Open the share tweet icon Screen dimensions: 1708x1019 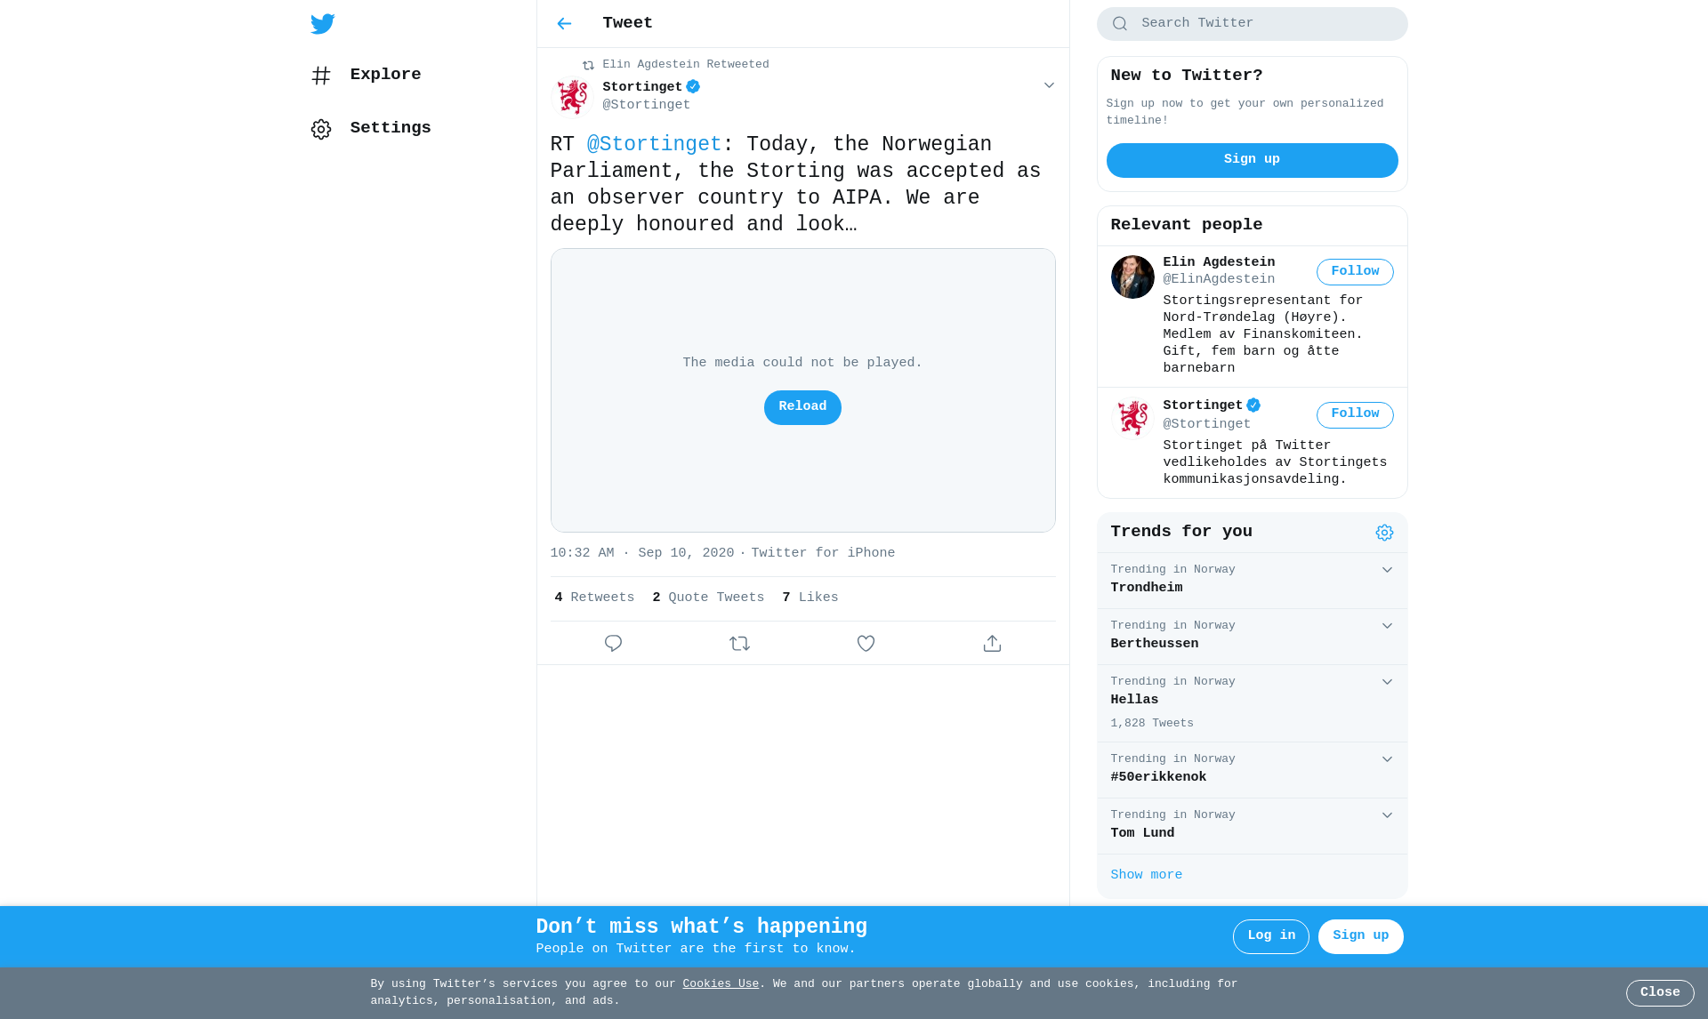[x=992, y=643]
